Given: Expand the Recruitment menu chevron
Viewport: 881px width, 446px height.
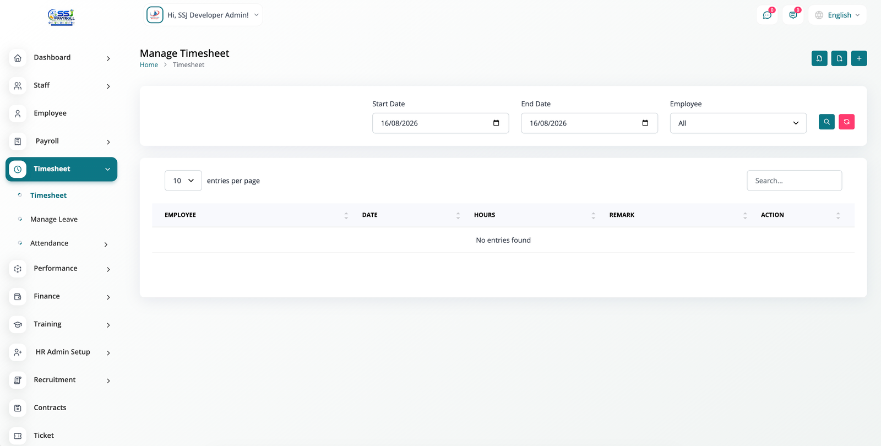Looking at the screenshot, I should [x=108, y=380].
